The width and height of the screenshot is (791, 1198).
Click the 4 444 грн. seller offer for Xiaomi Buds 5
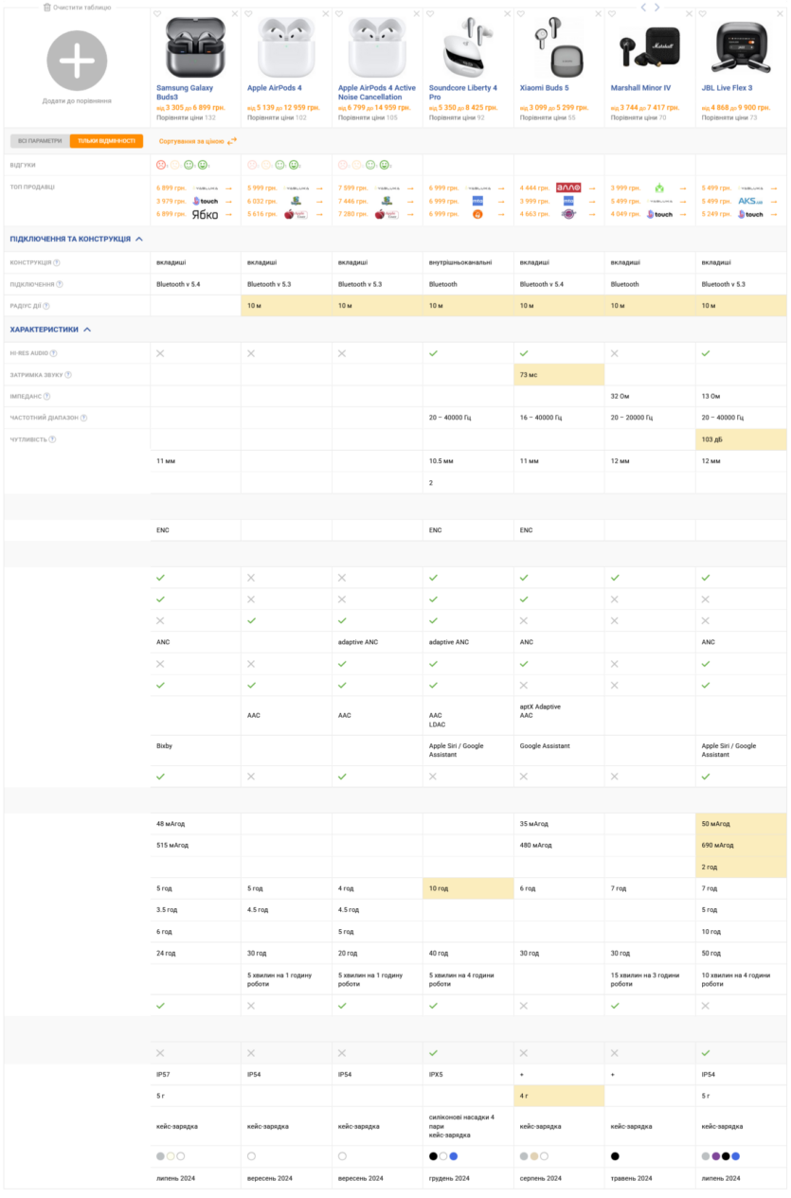(x=534, y=188)
